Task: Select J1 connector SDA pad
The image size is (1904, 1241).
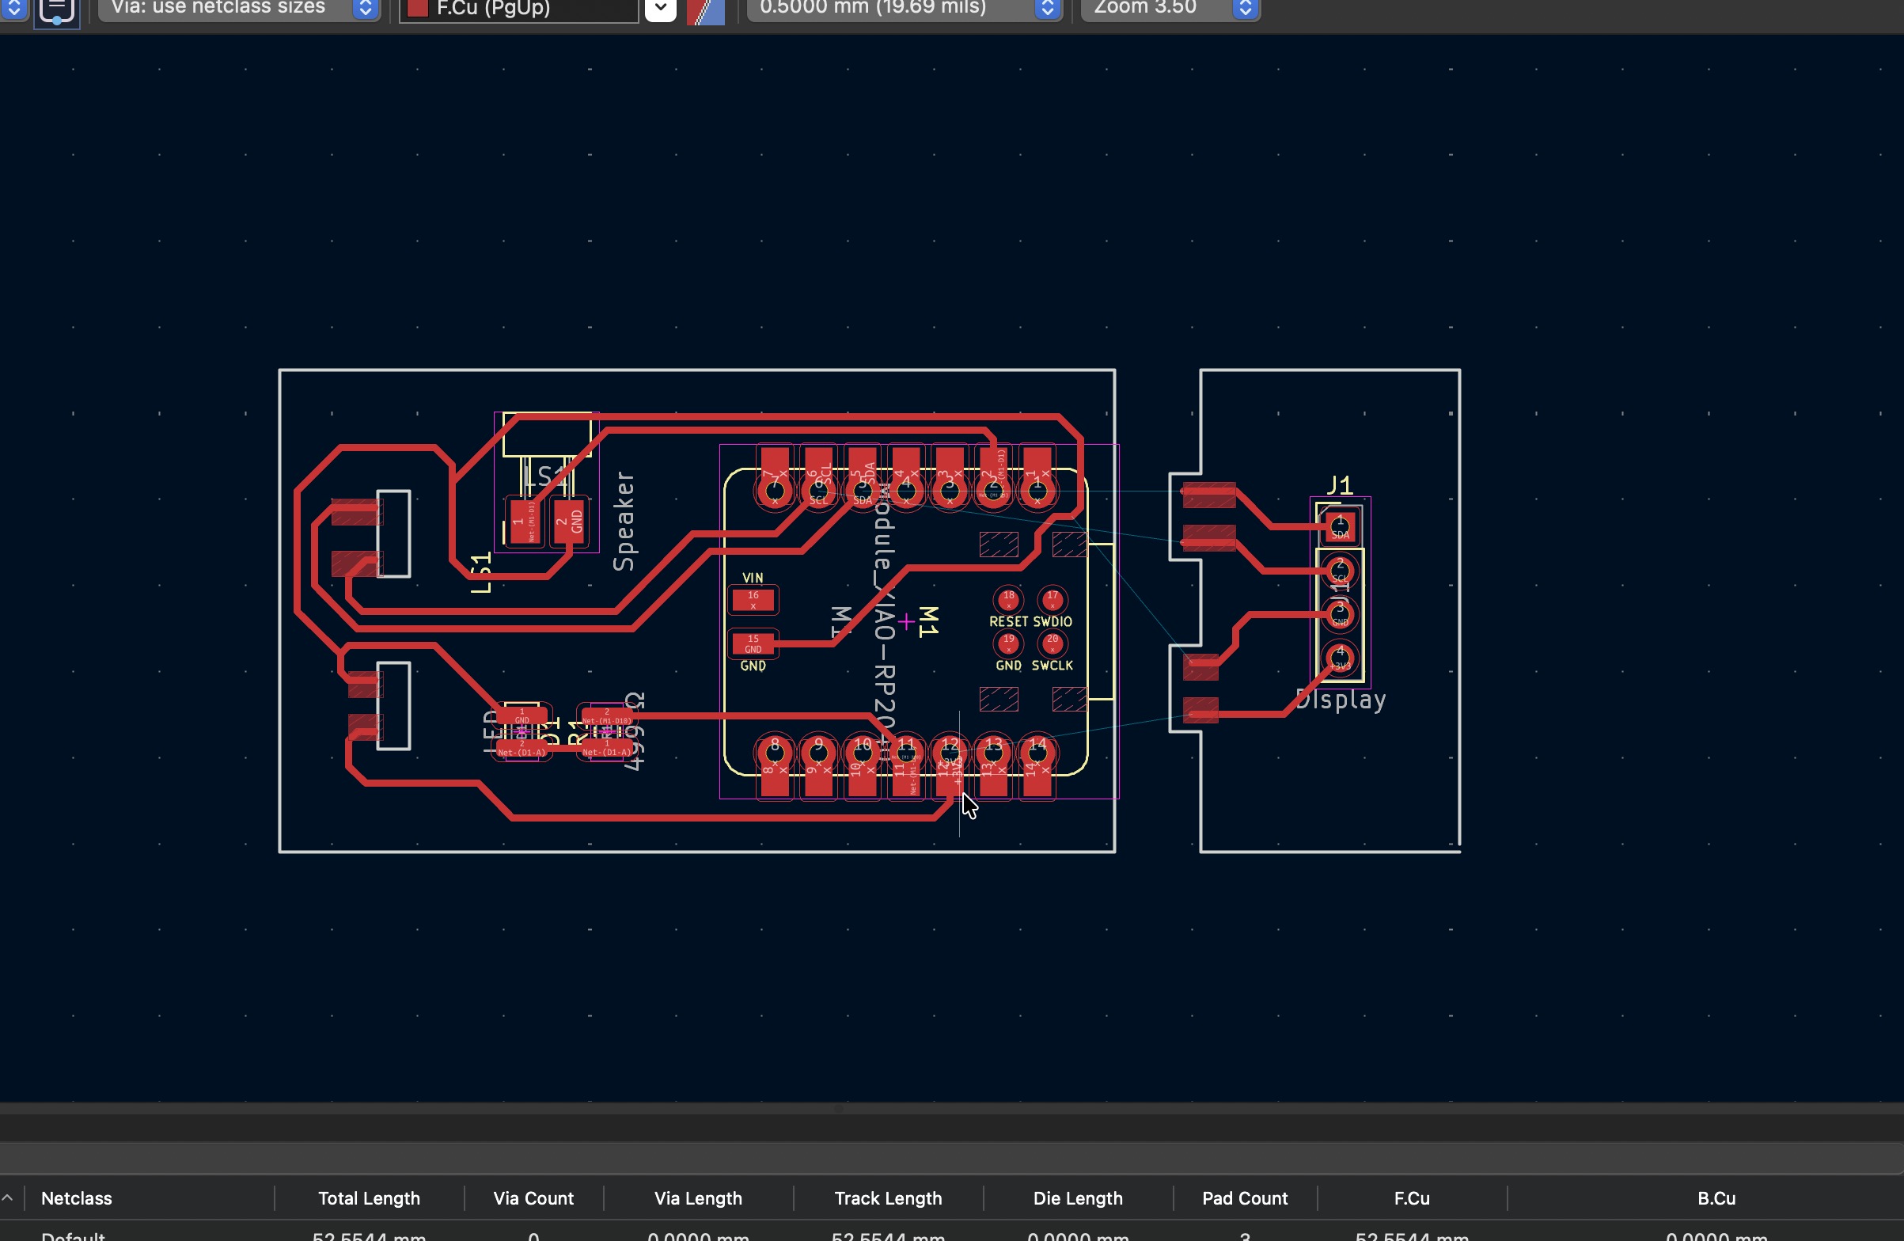Action: [1340, 527]
